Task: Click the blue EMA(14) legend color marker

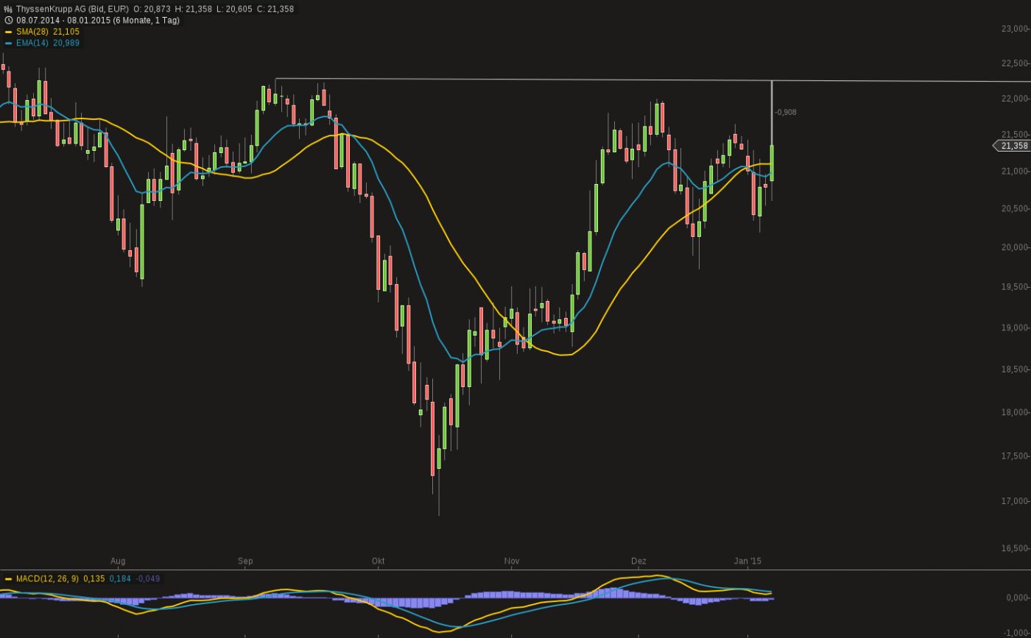Action: (8, 43)
